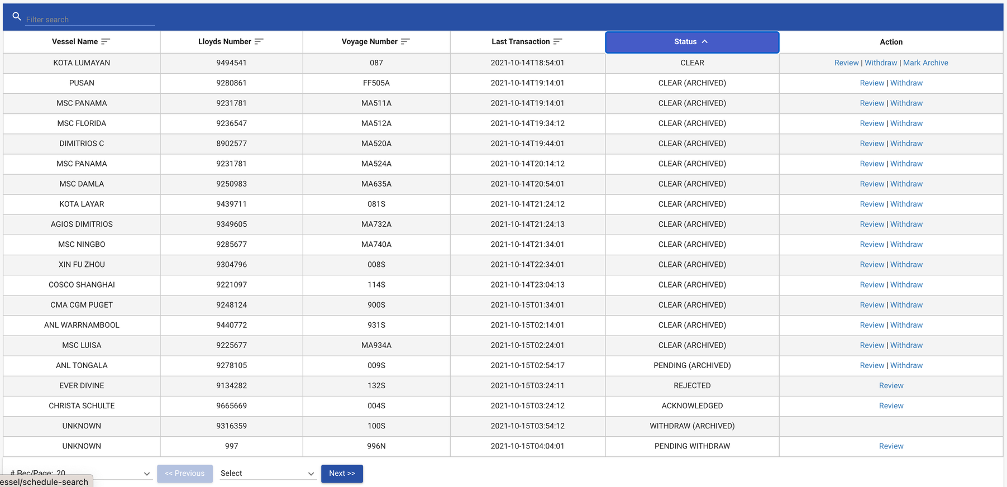This screenshot has width=1007, height=487.
Task: Withdraw the DIMITRIOS C record
Action: (906, 144)
